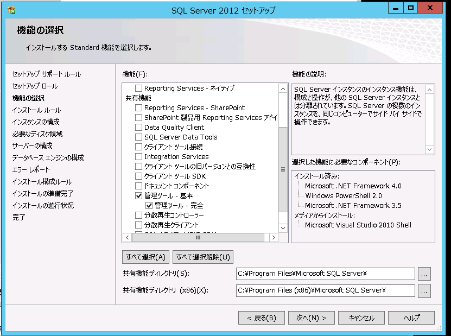Enable ドキュメント コンポーネント checkbox
The height and width of the screenshot is (336, 451).
pyautogui.click(x=138, y=186)
